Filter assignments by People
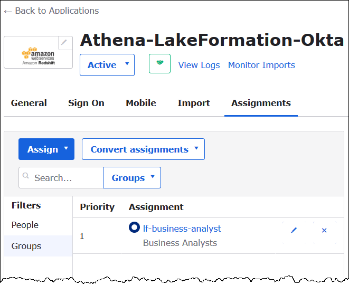 pos(25,225)
